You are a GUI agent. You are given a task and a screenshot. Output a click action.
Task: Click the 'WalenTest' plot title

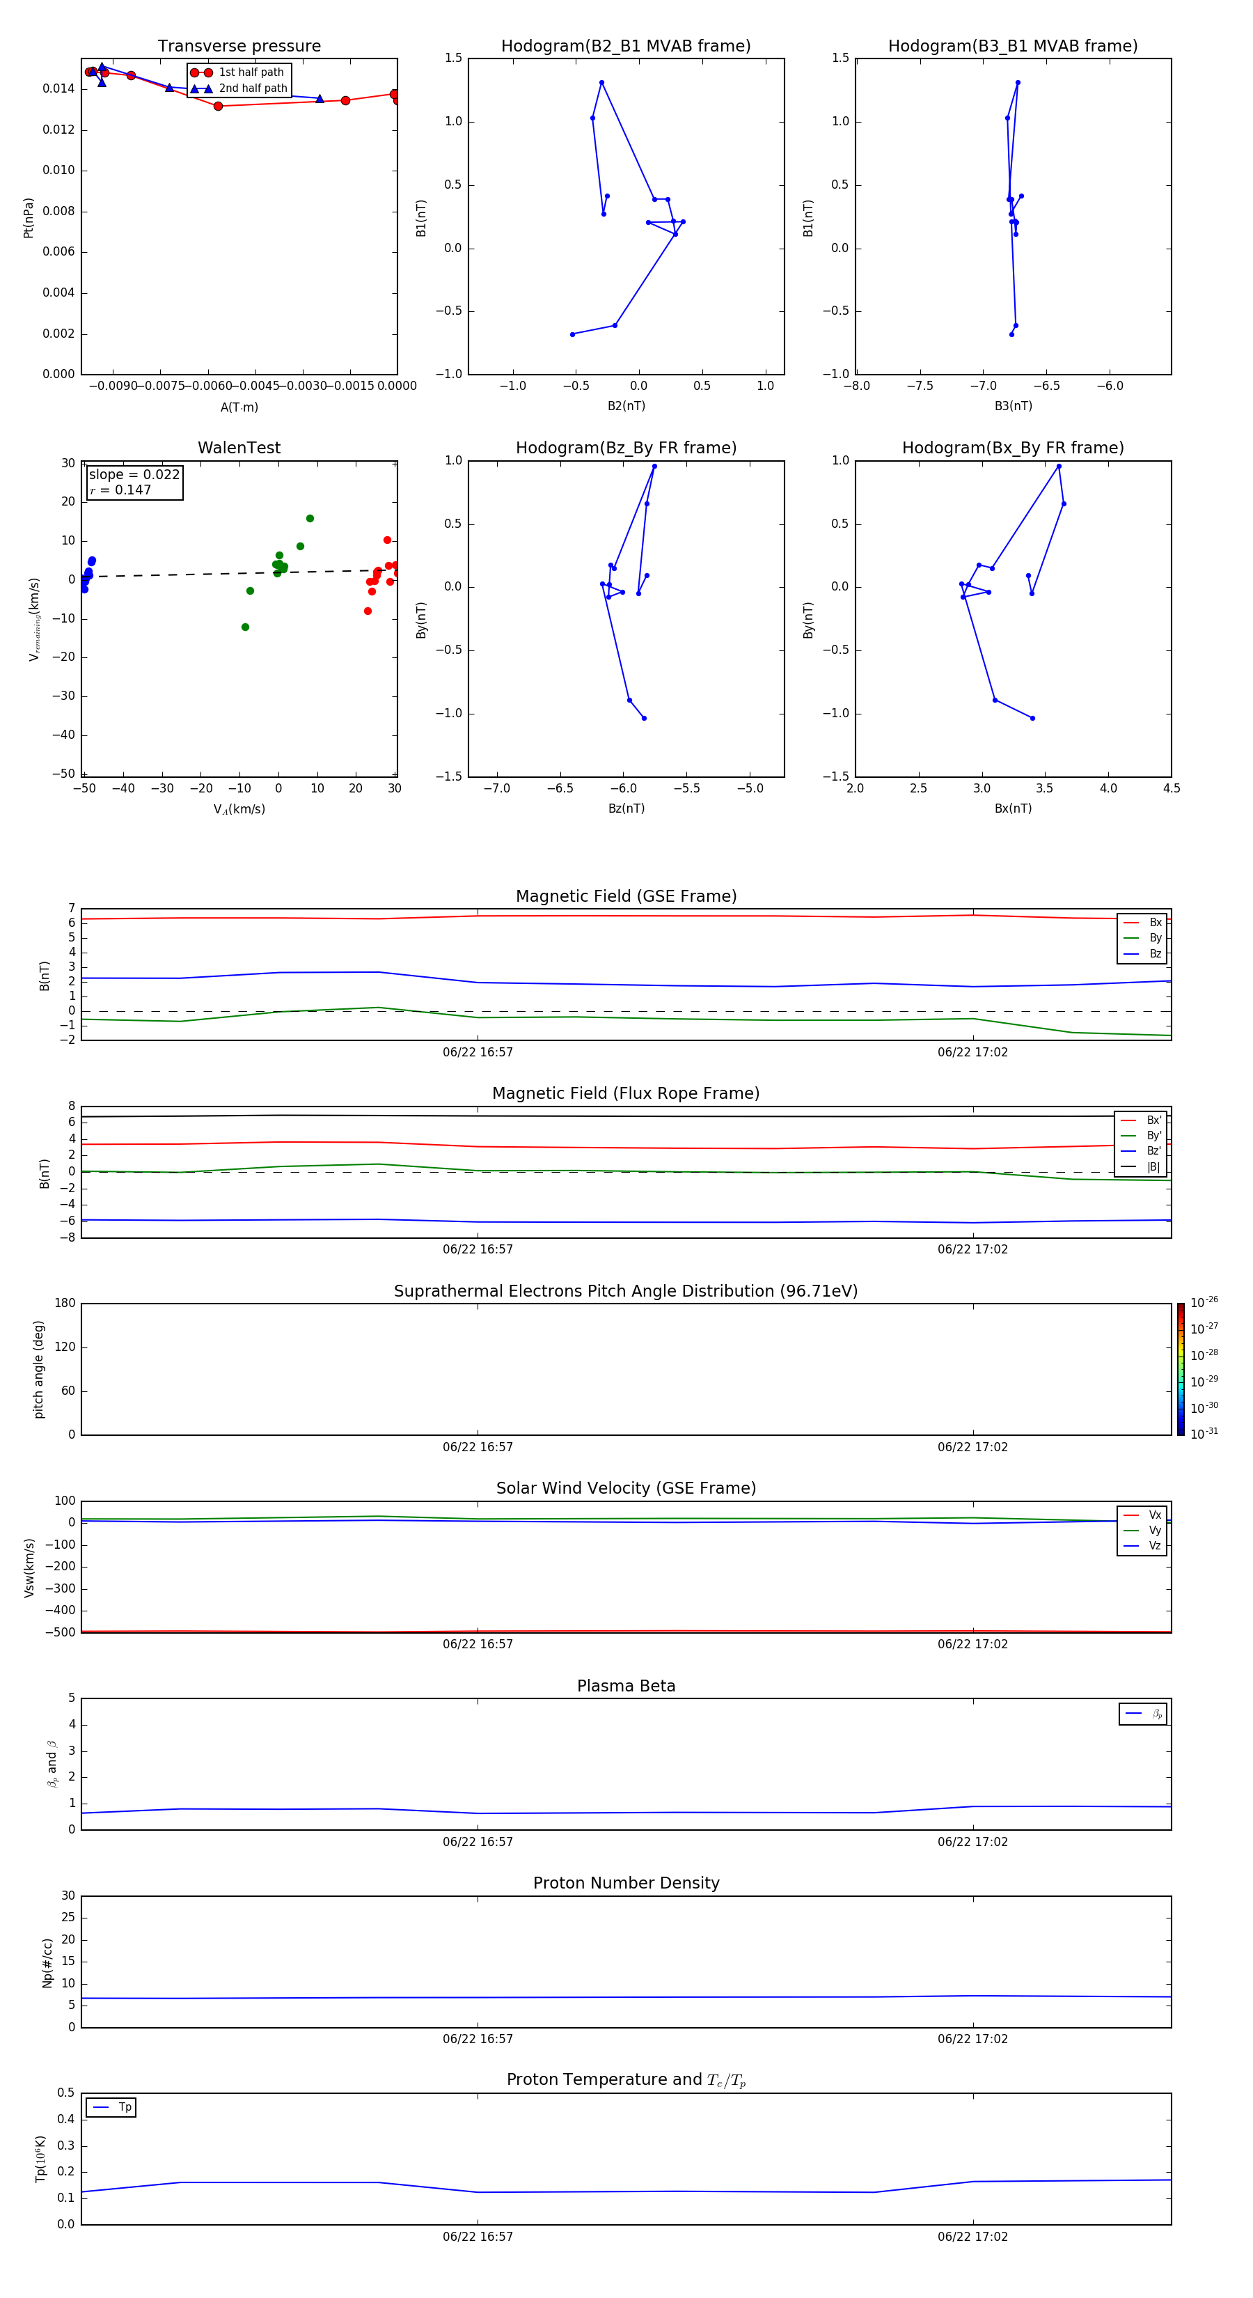click(x=239, y=448)
